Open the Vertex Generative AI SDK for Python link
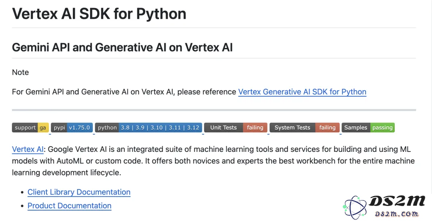This screenshot has height=221, width=432. 302,92
